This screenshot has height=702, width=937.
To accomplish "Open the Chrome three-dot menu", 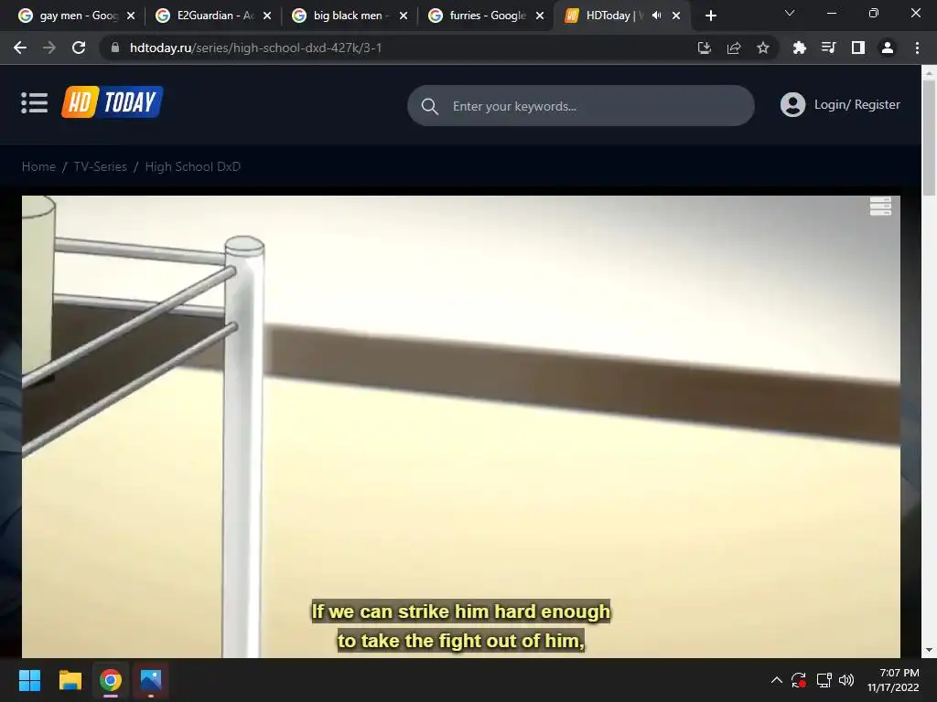I will 917,48.
